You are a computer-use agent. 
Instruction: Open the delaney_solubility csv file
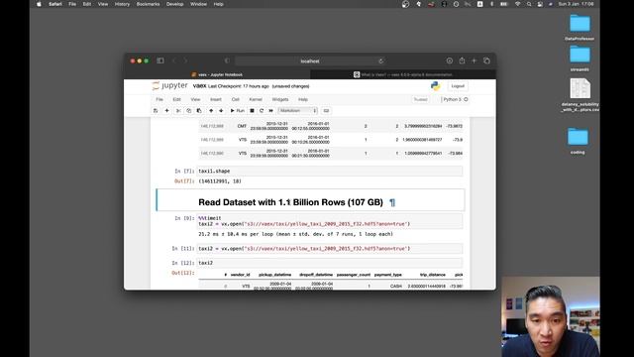pyautogui.click(x=580, y=95)
